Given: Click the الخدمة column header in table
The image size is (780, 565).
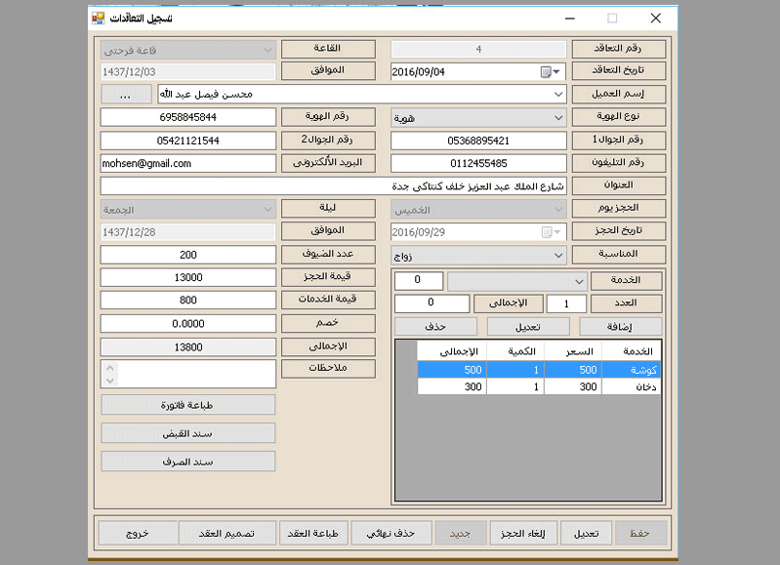Looking at the screenshot, I should point(632,351).
